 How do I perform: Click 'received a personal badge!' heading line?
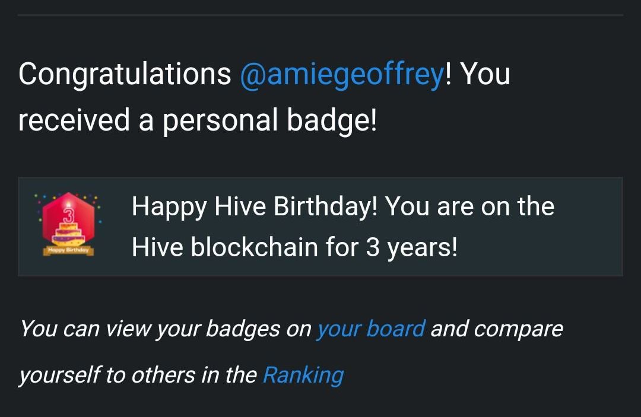pyautogui.click(x=198, y=120)
